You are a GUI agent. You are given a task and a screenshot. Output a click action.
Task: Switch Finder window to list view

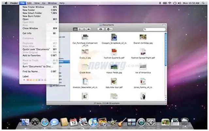click(80, 29)
